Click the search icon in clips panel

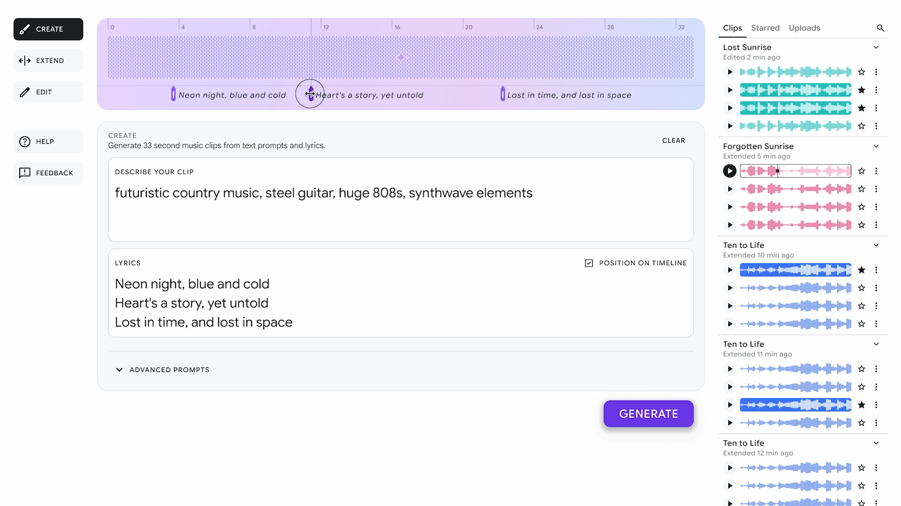coord(880,28)
